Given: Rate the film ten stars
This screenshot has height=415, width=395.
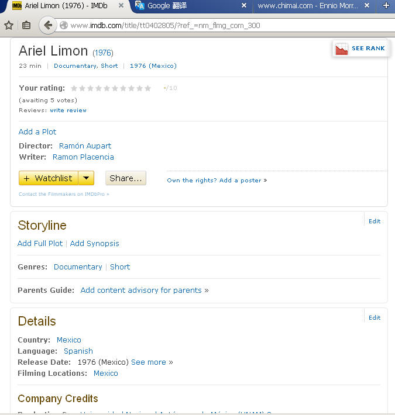Looking at the screenshot, I should [148, 88].
